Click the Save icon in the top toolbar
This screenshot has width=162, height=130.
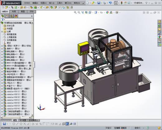click(99, 3)
